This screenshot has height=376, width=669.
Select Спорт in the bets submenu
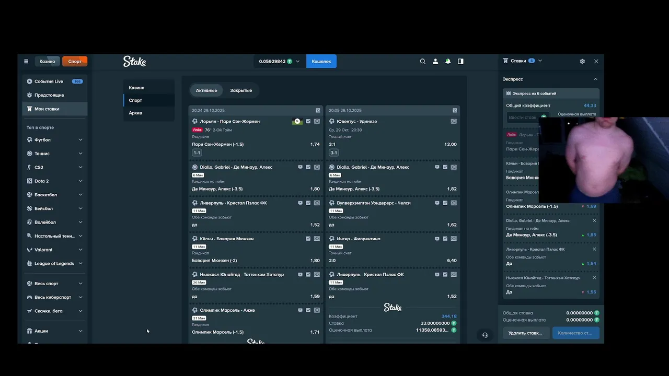(x=149, y=100)
